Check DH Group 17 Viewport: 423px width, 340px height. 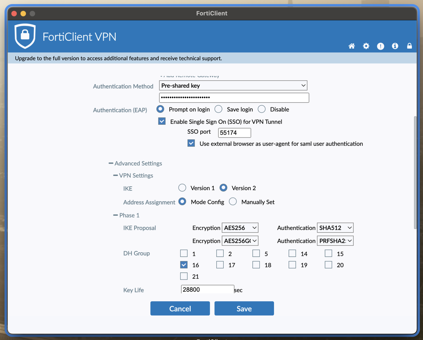220,265
